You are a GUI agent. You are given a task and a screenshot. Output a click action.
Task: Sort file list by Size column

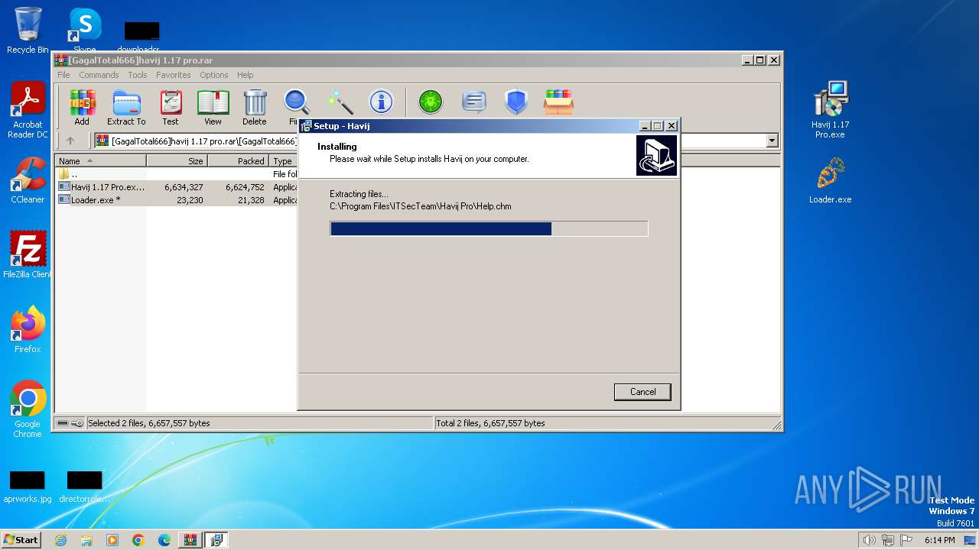click(177, 161)
